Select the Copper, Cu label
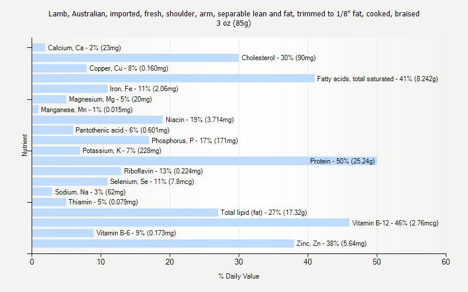 click(129, 68)
